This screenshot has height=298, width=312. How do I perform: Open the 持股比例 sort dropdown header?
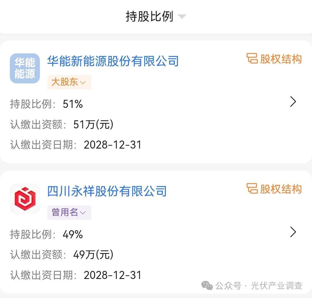pyautogui.click(x=155, y=16)
